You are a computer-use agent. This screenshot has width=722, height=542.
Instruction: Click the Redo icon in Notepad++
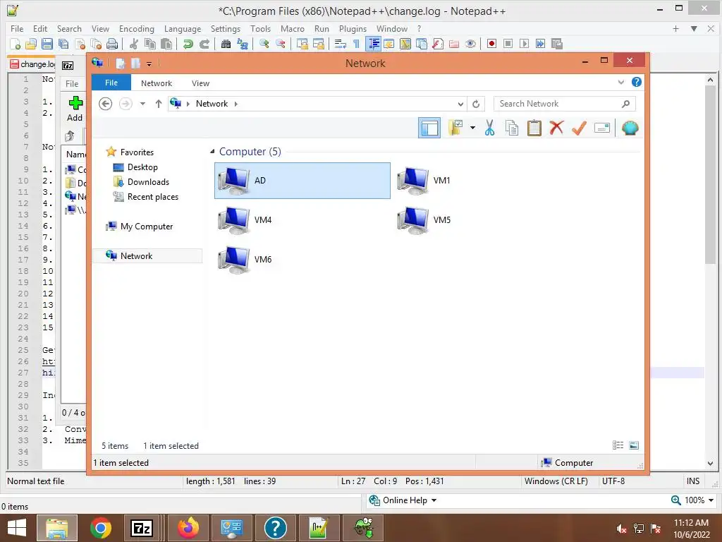204,44
